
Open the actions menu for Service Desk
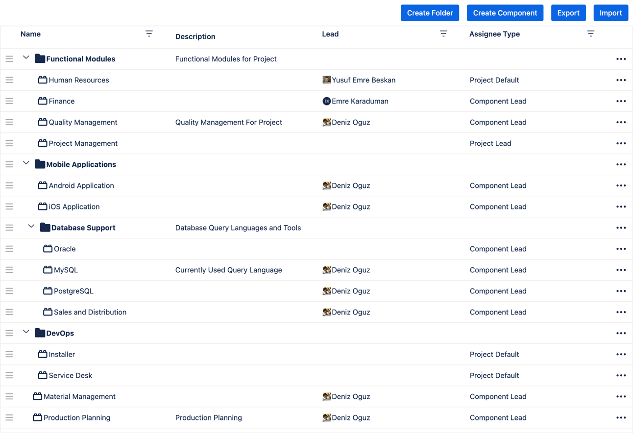click(621, 375)
